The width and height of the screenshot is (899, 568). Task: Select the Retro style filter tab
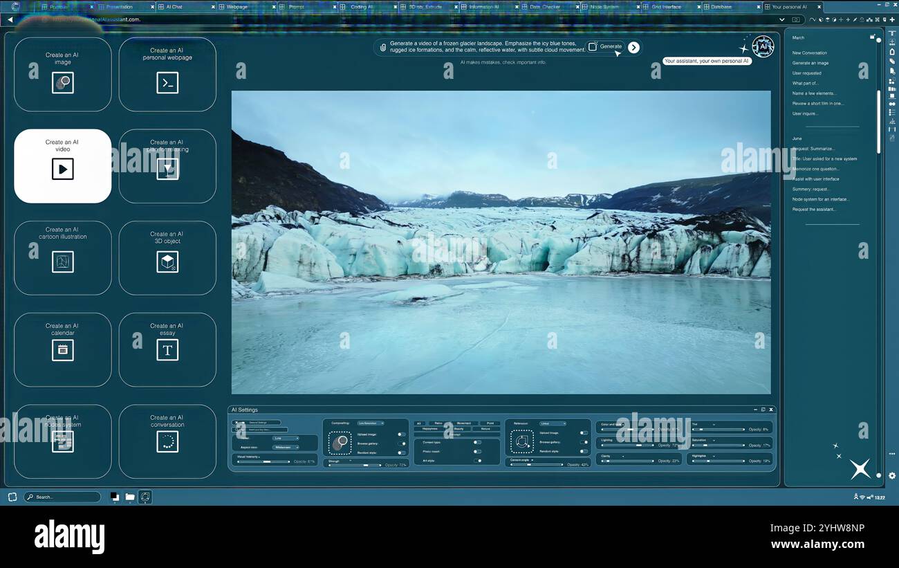click(x=438, y=423)
